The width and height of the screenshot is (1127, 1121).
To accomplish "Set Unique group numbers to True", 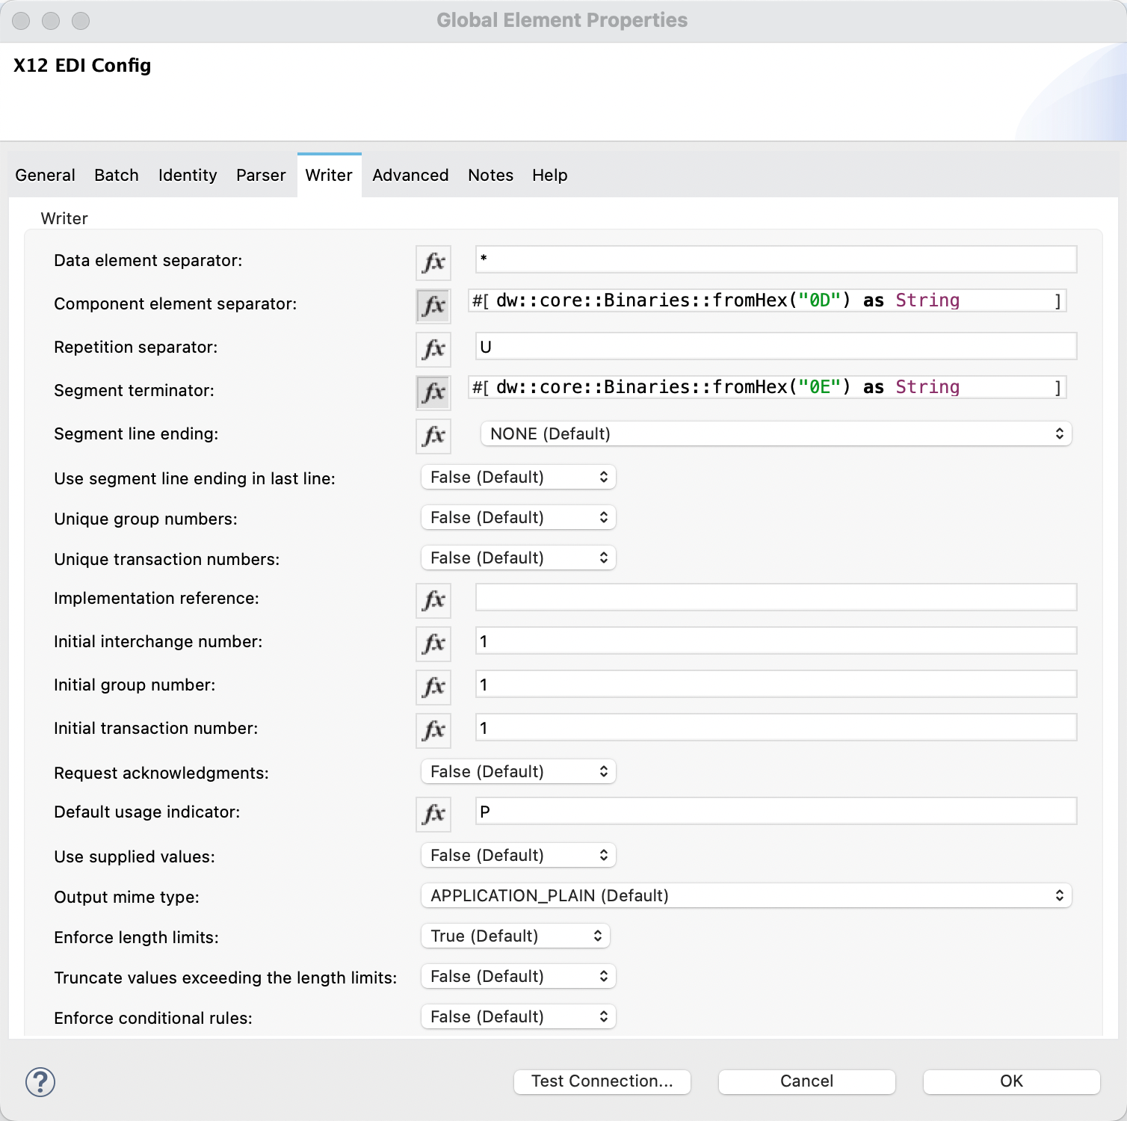I will click(517, 517).
